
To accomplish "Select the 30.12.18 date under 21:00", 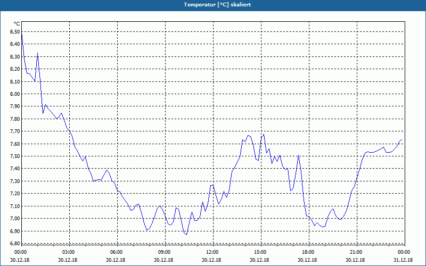I will (355, 260).
